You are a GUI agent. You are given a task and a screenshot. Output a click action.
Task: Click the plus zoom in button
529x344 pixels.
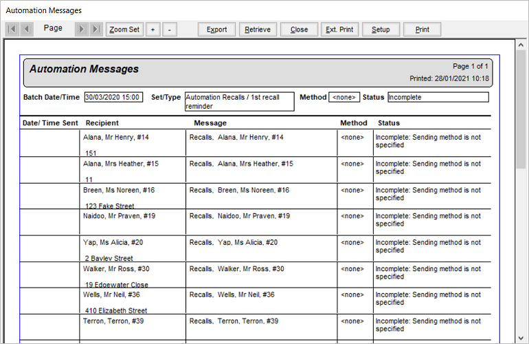[x=153, y=30]
